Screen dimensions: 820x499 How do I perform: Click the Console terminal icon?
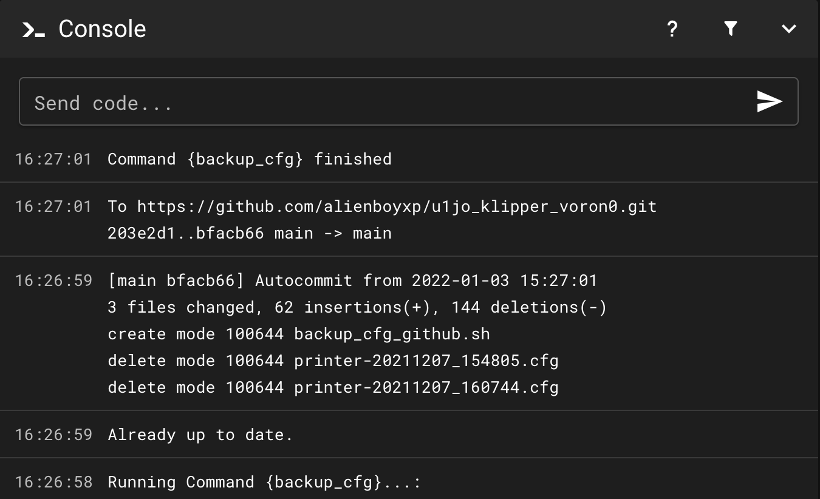(x=33, y=29)
